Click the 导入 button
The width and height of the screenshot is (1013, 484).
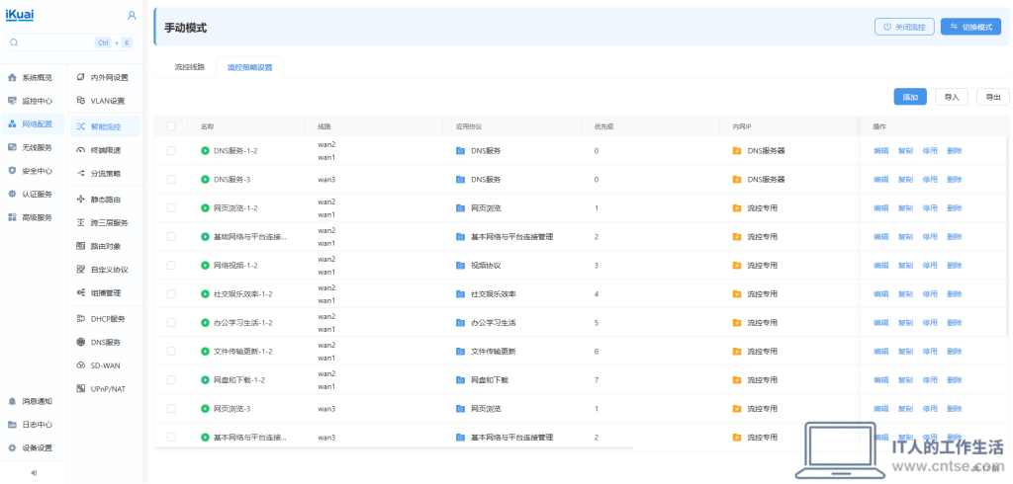click(952, 97)
